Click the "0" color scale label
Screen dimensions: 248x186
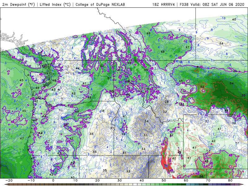tap(53, 180)
